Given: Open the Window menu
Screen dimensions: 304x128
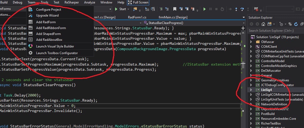Looking at the screenshot, I should [x=106, y=2].
